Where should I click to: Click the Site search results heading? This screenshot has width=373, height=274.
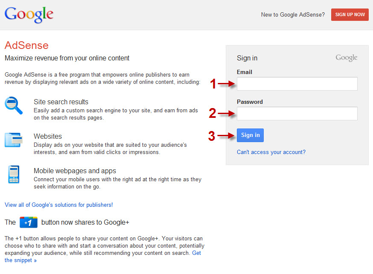pos(61,102)
